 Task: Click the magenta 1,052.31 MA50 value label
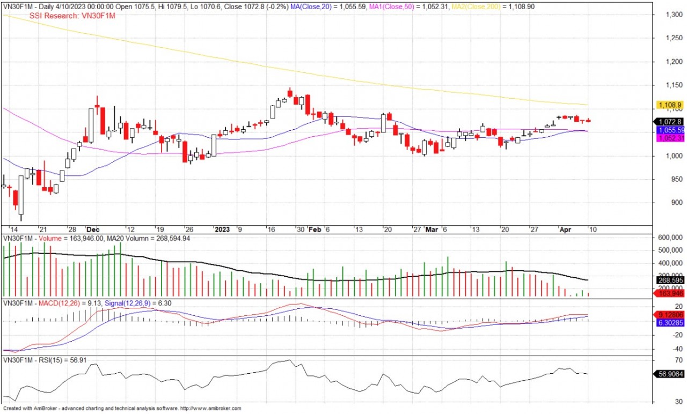click(670, 138)
